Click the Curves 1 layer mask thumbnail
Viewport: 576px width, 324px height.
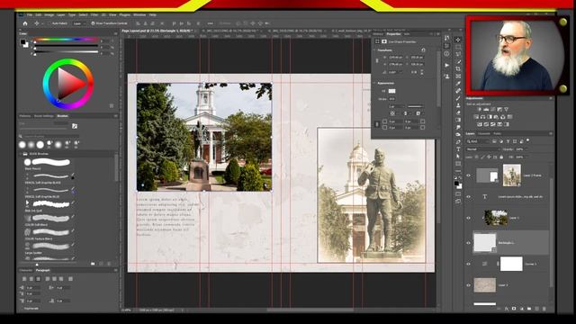[x=511, y=264]
